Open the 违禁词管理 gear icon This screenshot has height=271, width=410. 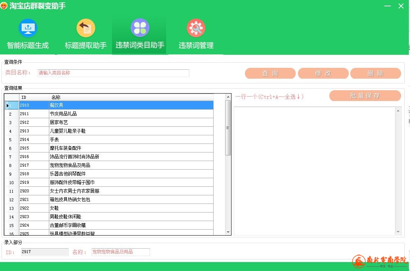pos(196,28)
